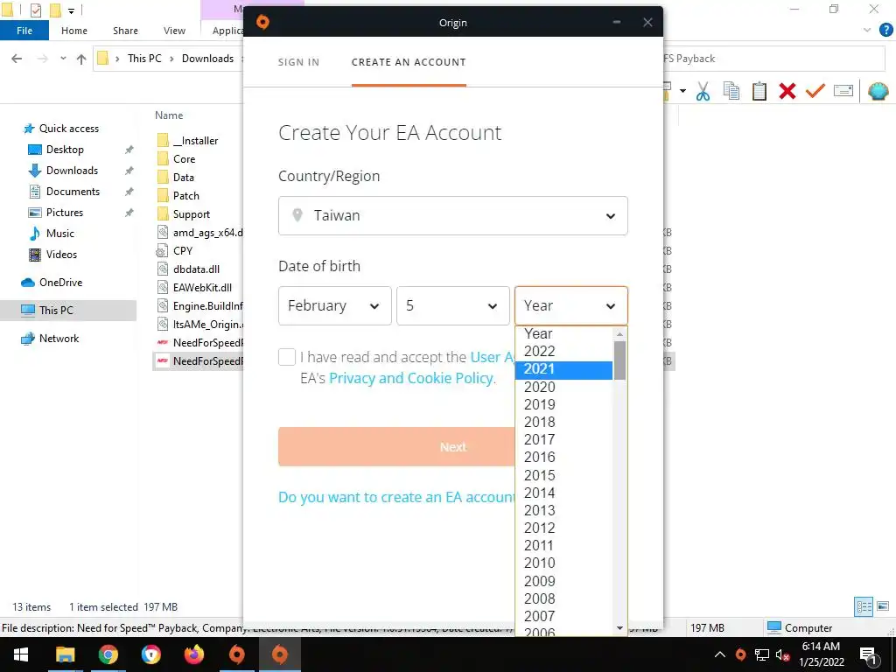Choose 2015 in the year list

tap(563, 475)
